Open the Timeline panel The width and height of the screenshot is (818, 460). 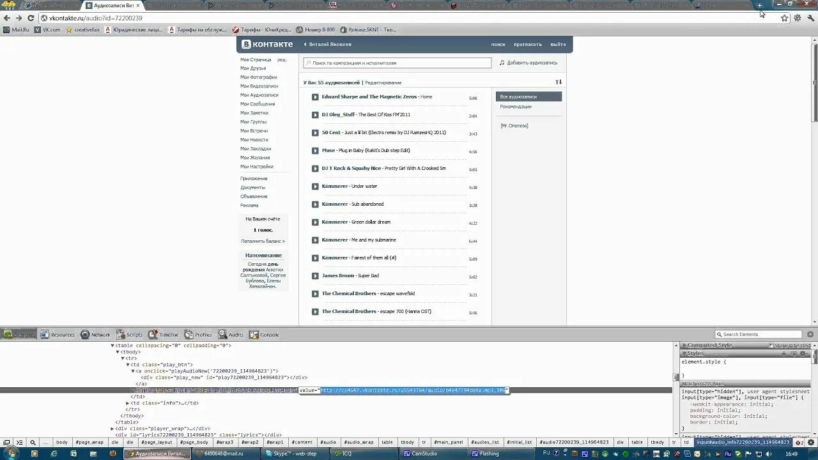[x=164, y=334]
